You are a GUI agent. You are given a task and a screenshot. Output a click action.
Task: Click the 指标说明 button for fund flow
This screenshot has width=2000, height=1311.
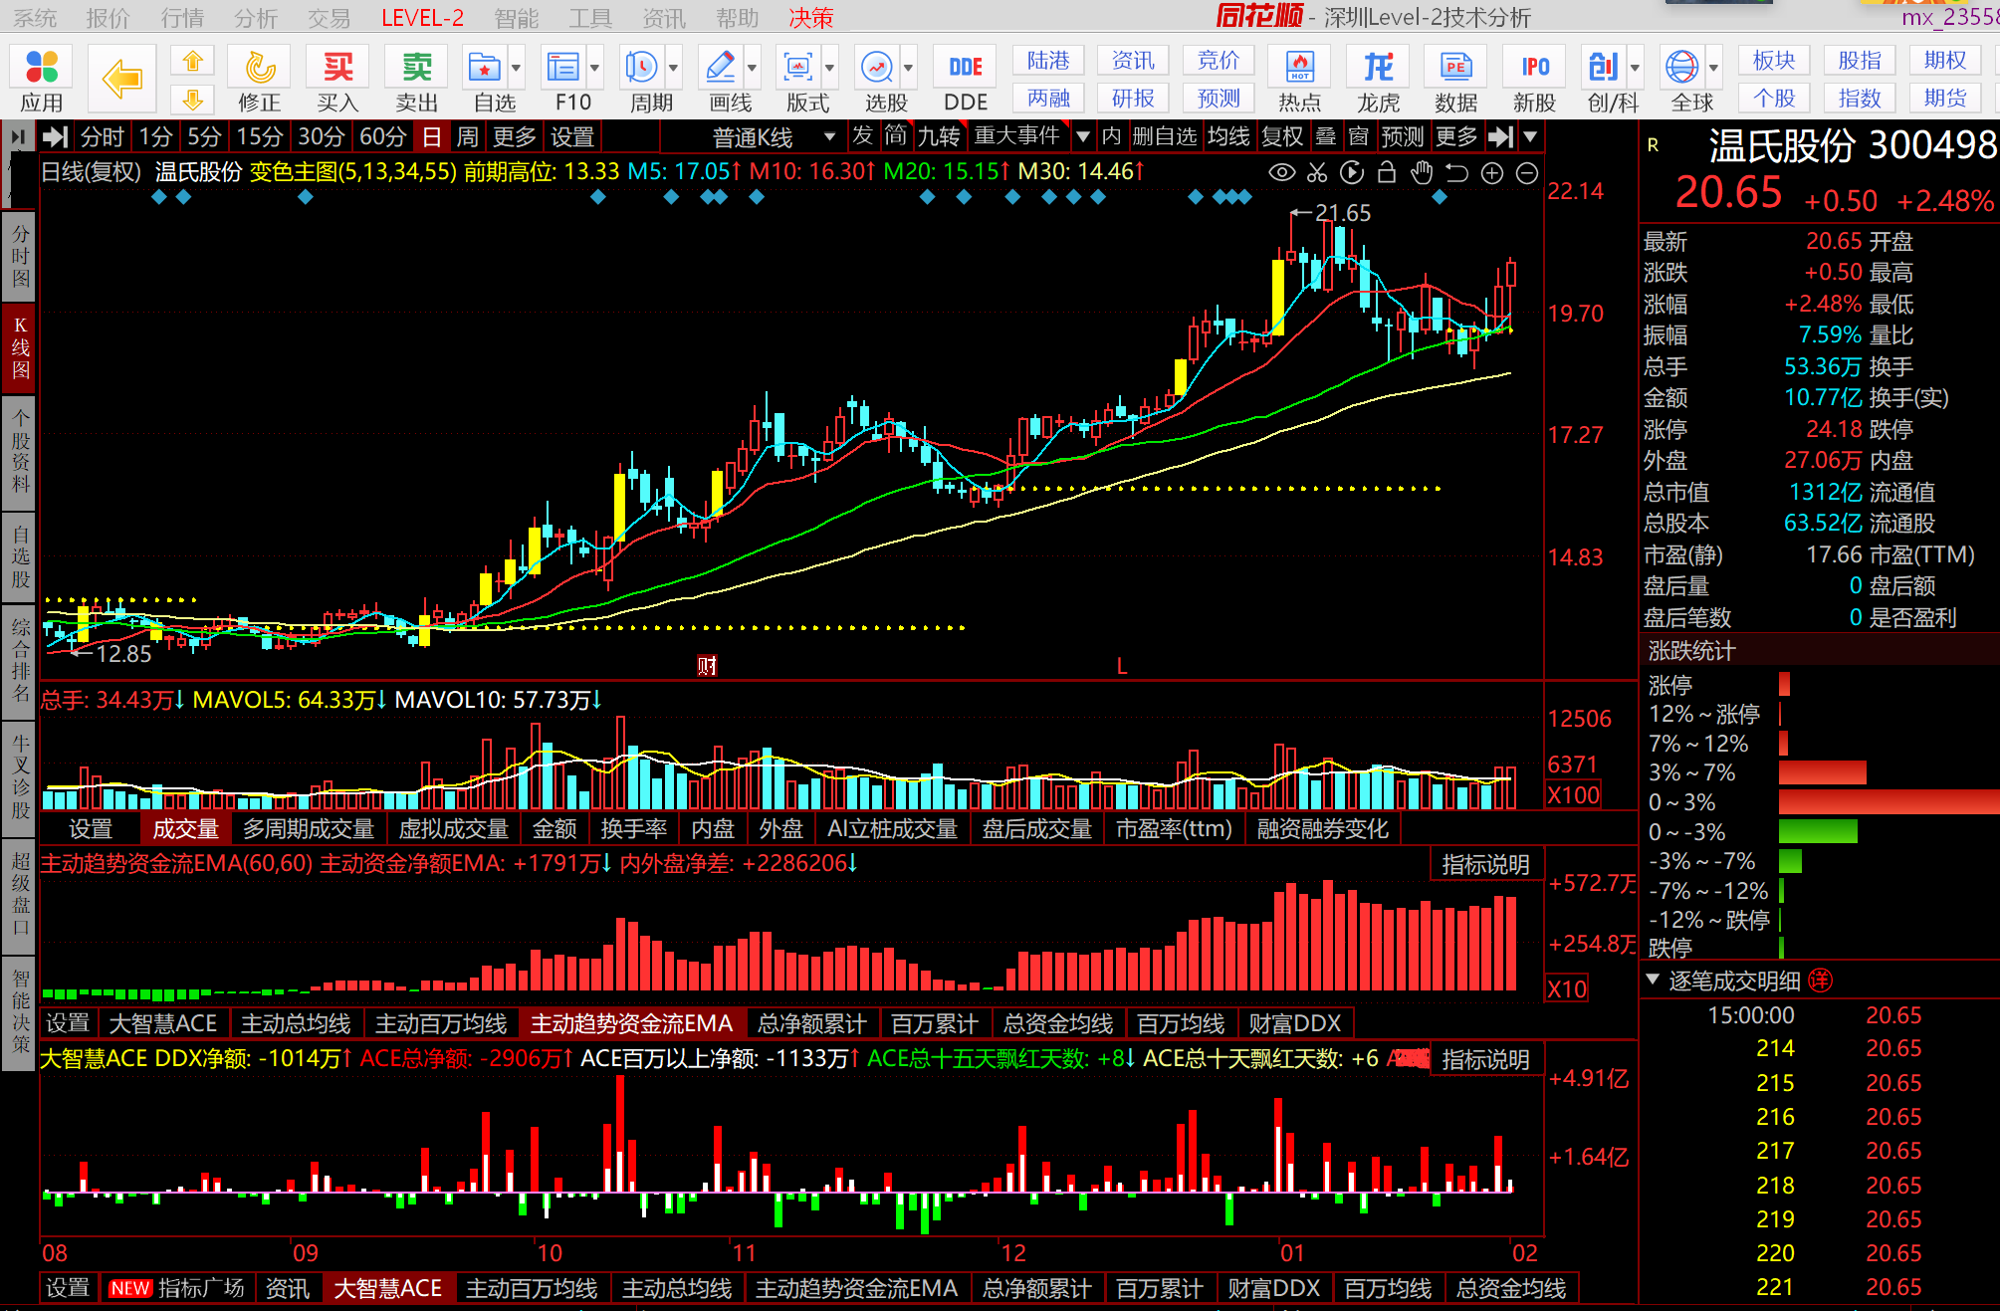click(x=1485, y=865)
